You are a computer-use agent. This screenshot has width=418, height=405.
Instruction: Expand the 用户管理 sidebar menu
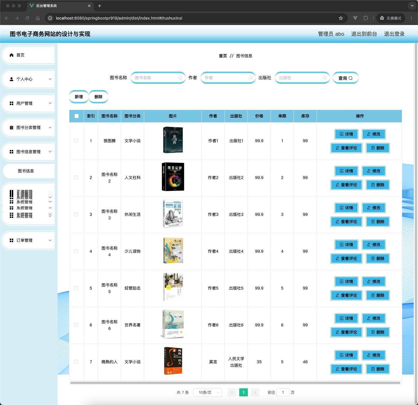tap(29, 103)
